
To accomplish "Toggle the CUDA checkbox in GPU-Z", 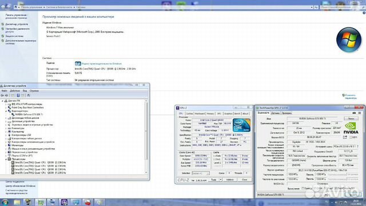I will tap(315, 188).
